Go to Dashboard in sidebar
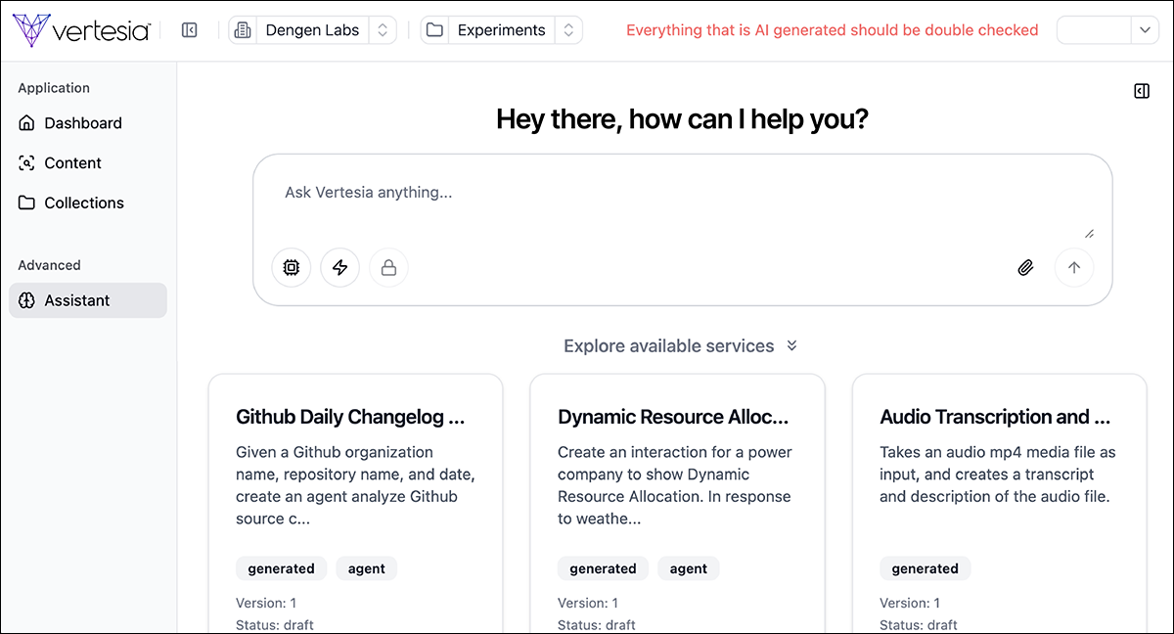1174x634 pixels. [x=83, y=123]
